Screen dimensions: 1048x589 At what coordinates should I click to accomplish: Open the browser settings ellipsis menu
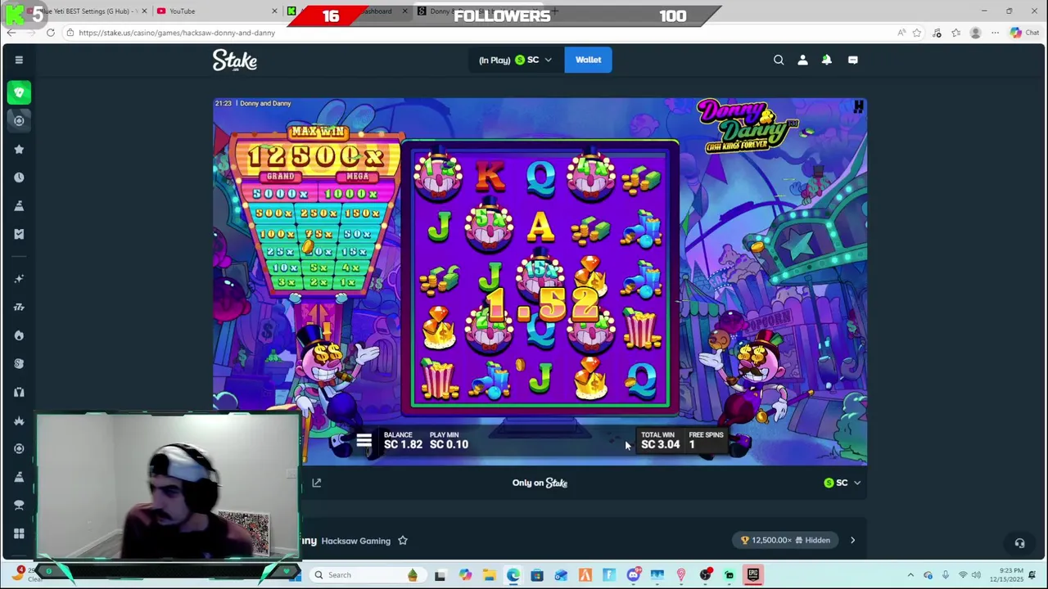click(x=995, y=33)
